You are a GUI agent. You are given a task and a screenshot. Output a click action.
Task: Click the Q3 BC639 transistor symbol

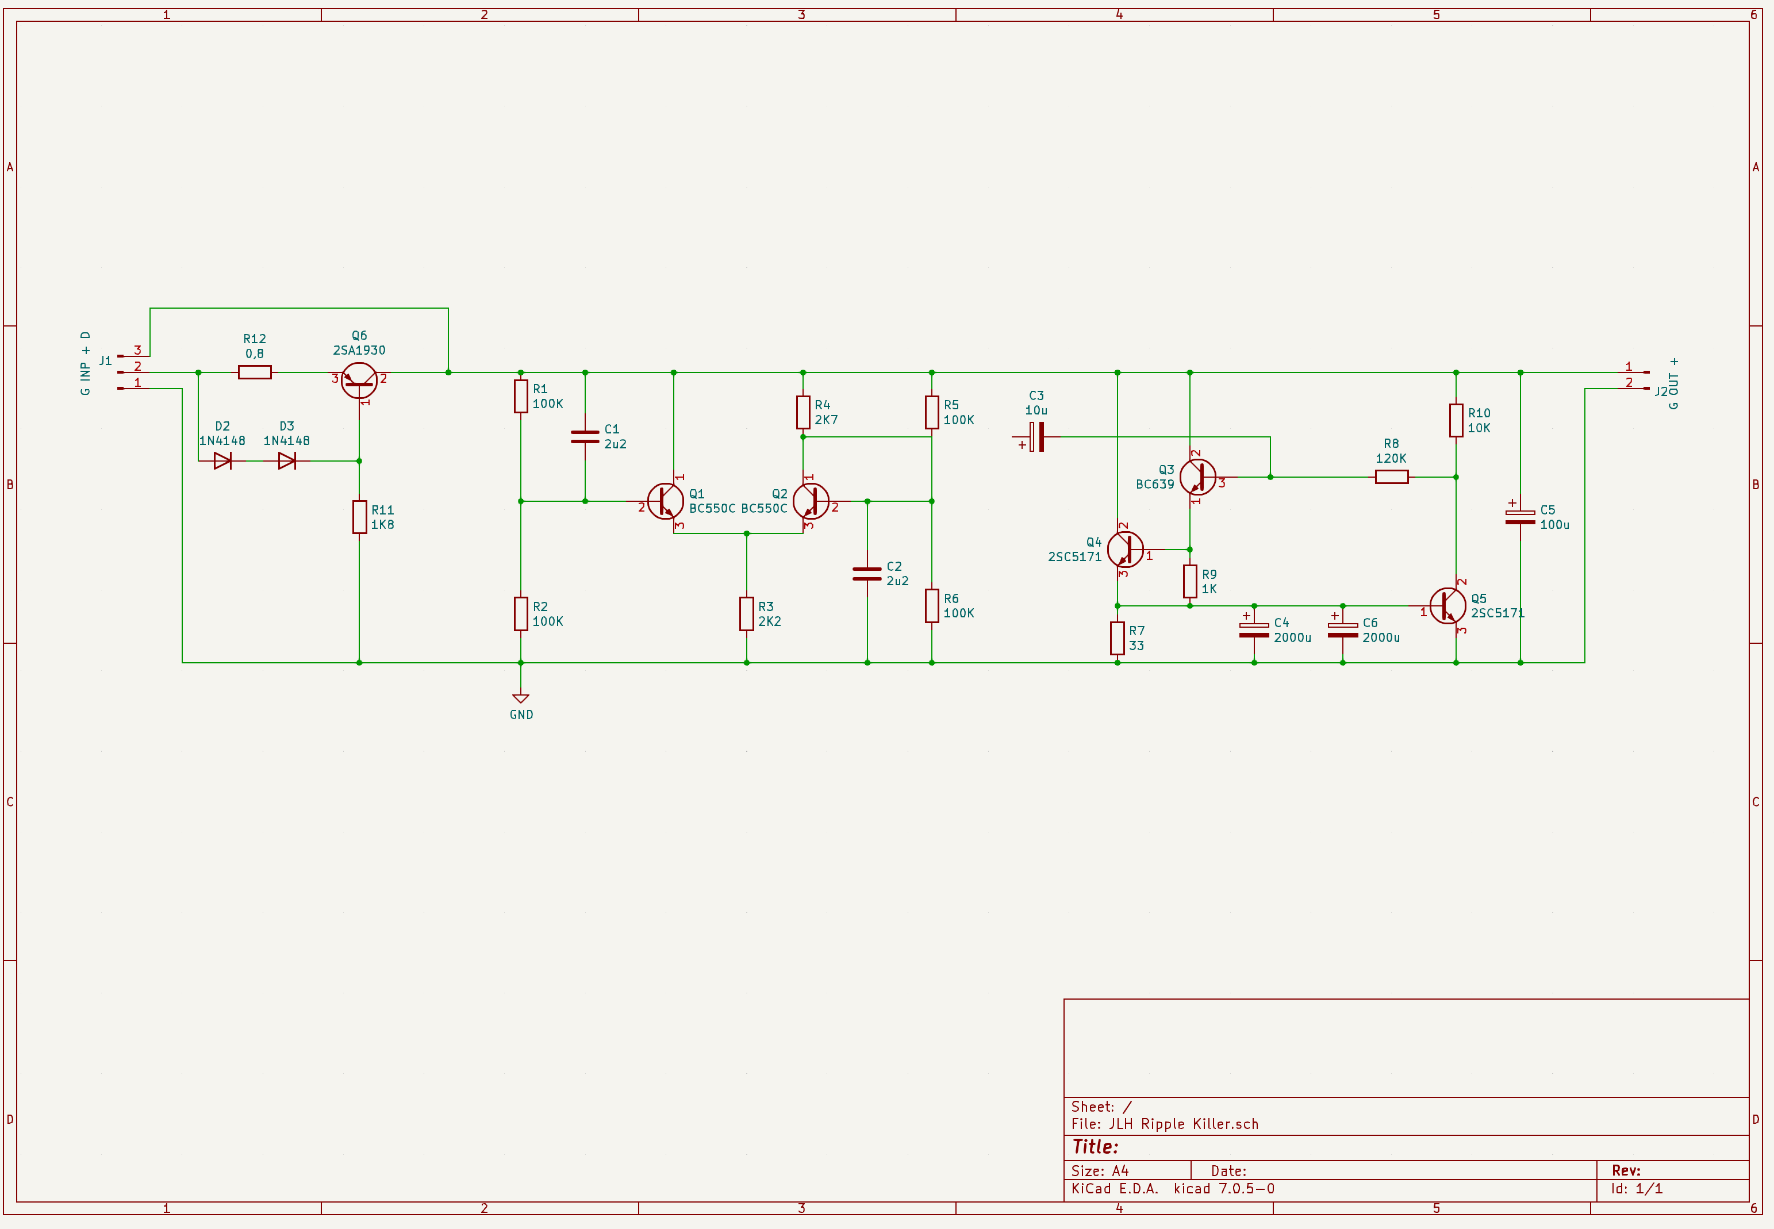[x=1197, y=477]
